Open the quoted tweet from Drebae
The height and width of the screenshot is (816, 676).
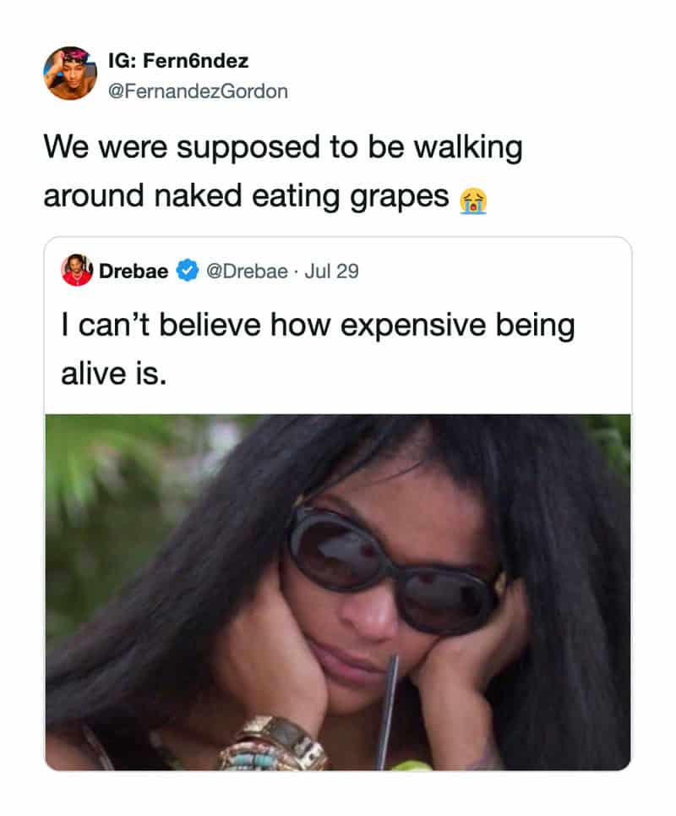tap(338, 347)
